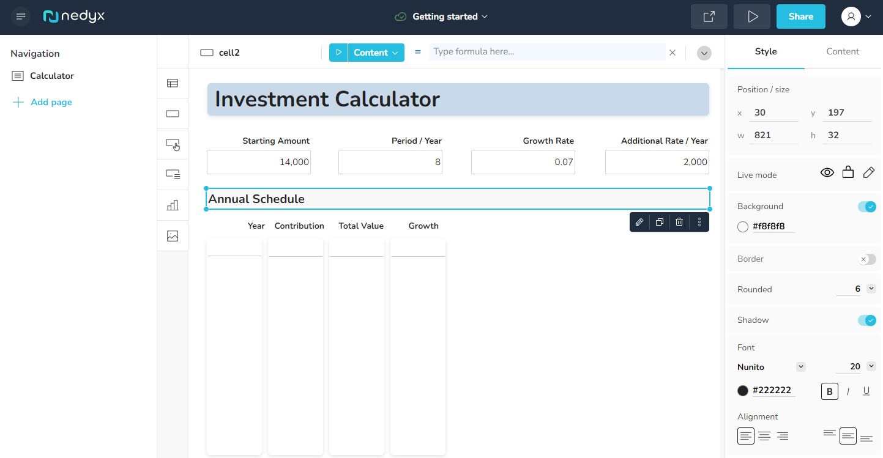Viewport: 883px width, 458px height.
Task: Click the Starting Amount input field
Action: click(259, 162)
